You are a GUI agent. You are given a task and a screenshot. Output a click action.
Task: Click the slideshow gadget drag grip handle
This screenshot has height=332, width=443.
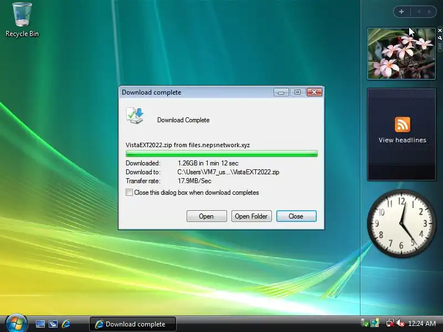pyautogui.click(x=440, y=46)
